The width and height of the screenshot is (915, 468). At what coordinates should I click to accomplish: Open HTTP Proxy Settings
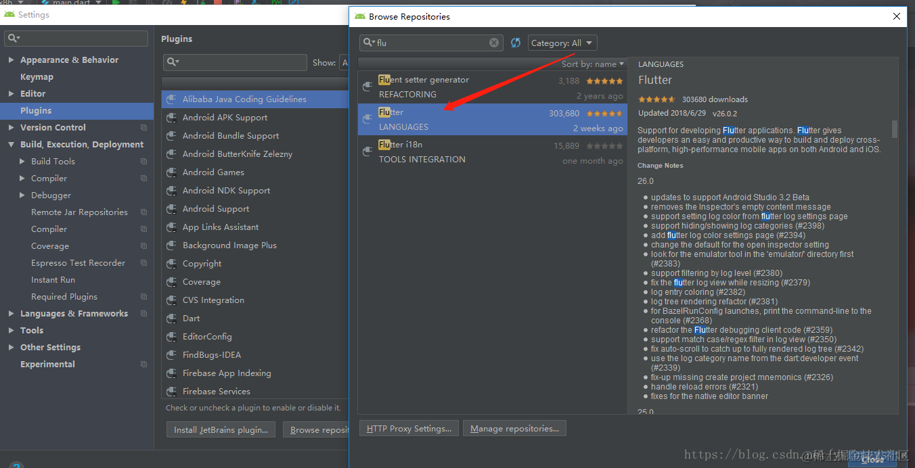[x=409, y=428]
